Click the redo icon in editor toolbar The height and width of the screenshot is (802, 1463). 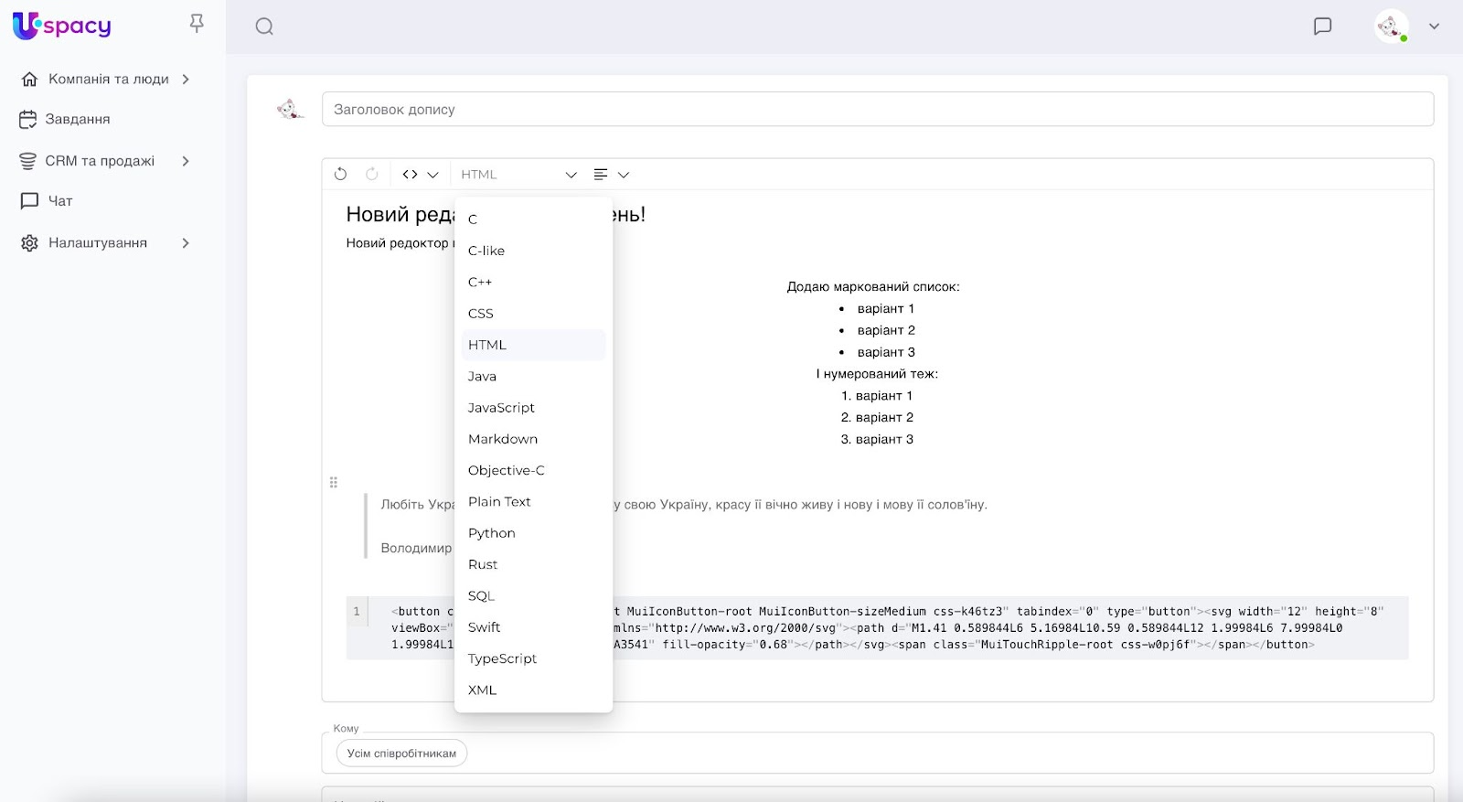372,174
